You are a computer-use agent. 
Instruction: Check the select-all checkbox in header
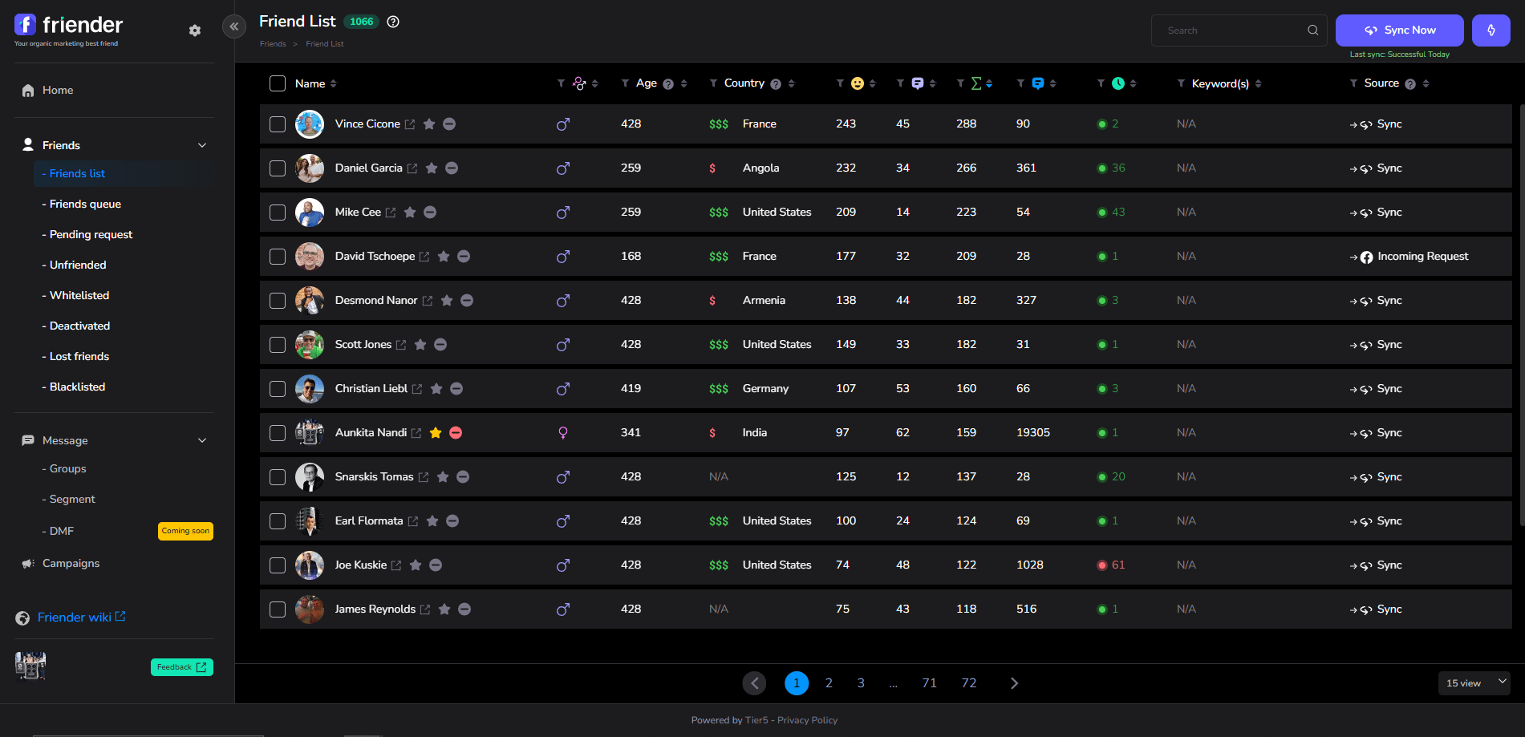point(278,83)
